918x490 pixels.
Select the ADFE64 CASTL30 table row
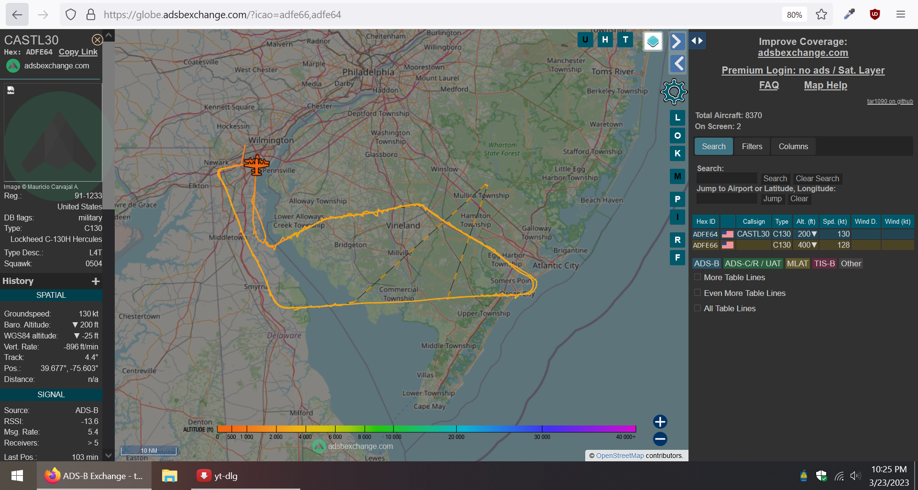coord(803,234)
